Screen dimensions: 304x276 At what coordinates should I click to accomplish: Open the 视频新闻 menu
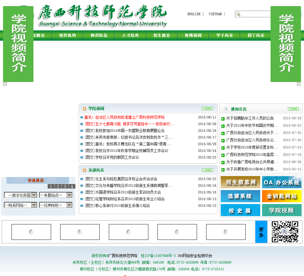click(193, 35)
